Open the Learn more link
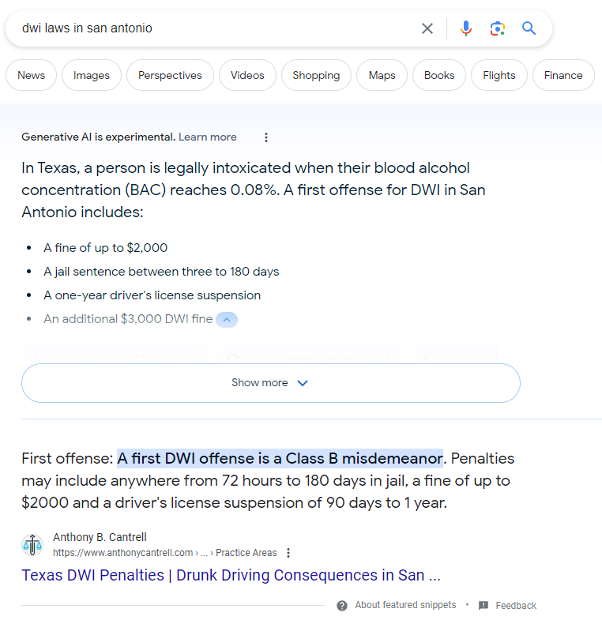 pos(208,137)
